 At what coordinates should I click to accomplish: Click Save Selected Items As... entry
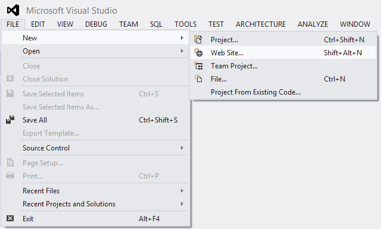95,107
